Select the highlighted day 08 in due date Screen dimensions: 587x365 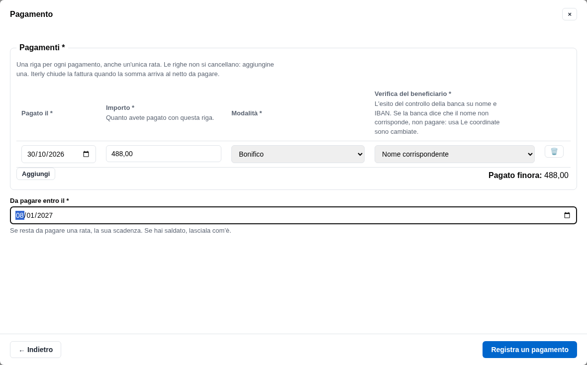point(20,215)
